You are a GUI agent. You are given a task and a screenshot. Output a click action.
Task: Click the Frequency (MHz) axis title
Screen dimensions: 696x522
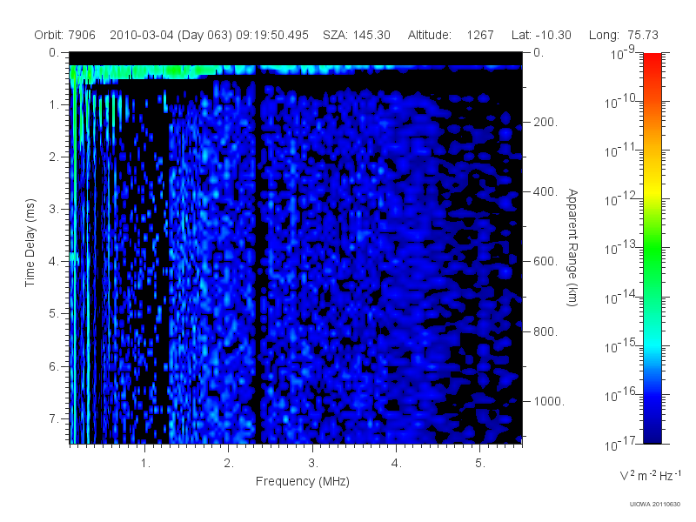pos(303,482)
